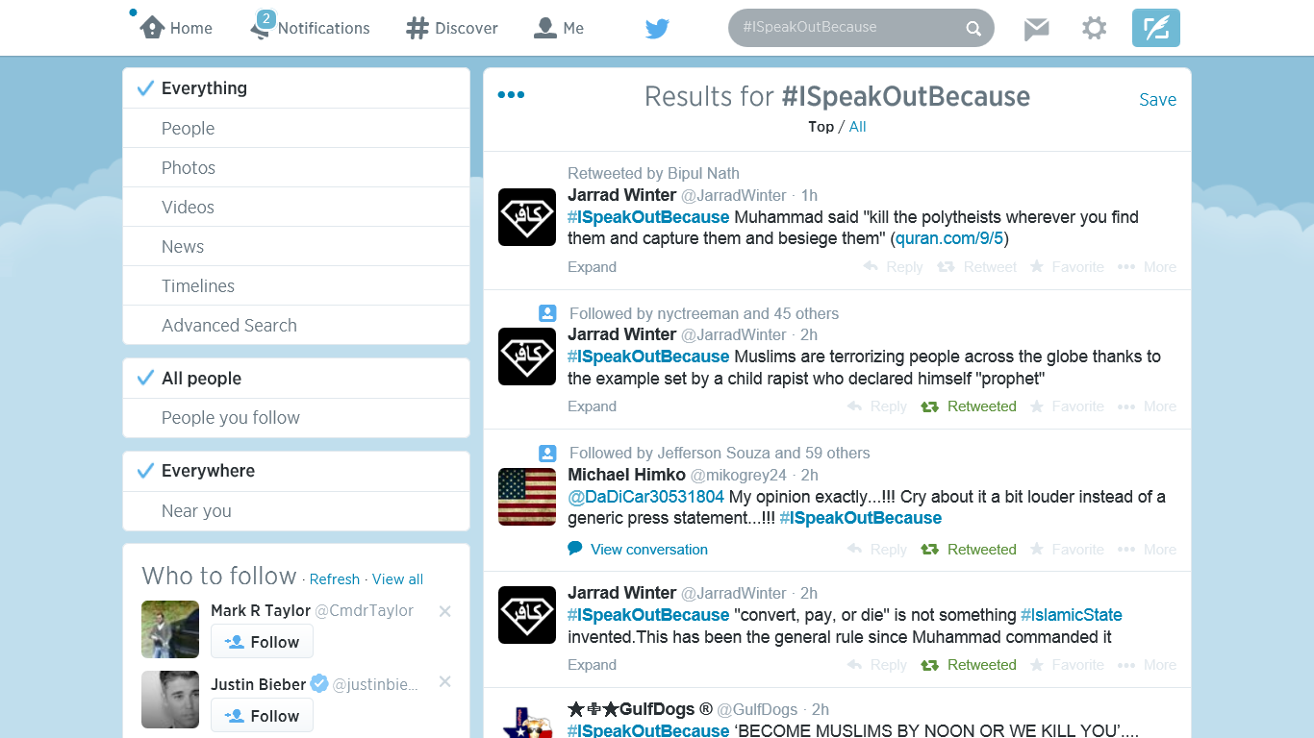Reply to Michael Himko's tweet
Image resolution: width=1314 pixels, height=738 pixels.
coord(877,550)
